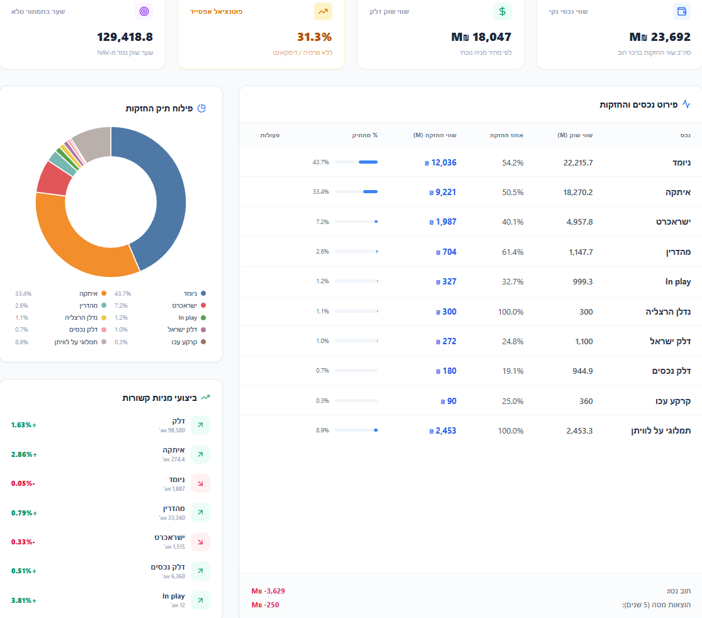Click the brown קרקע עכו legend dot
This screenshot has width=702, height=618.
(203, 342)
